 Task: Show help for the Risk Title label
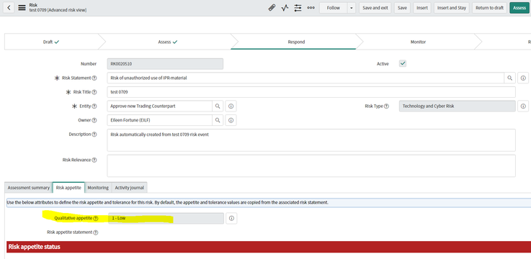point(94,92)
